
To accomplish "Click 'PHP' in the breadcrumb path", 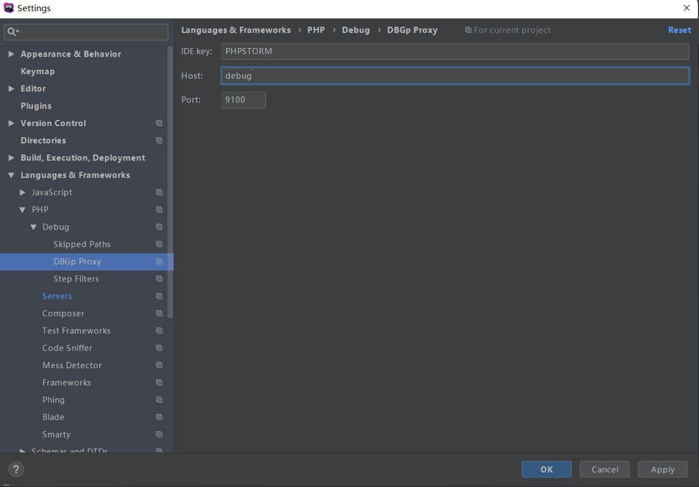I will [x=316, y=30].
